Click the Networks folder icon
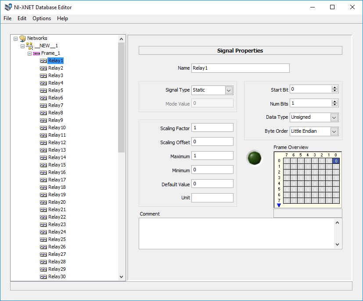This screenshot has height=301, width=363. [22, 39]
